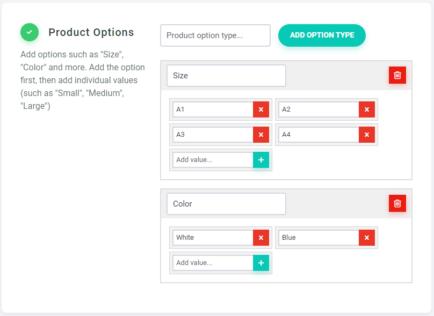Remove the A2 size value

(x=367, y=109)
